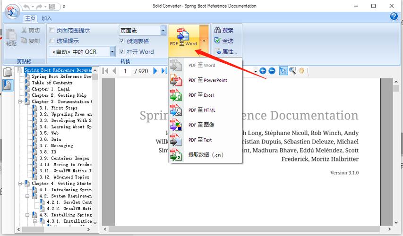403x236 pixels.
Task: Select Table of Contents bookmark
Action: 52,83
